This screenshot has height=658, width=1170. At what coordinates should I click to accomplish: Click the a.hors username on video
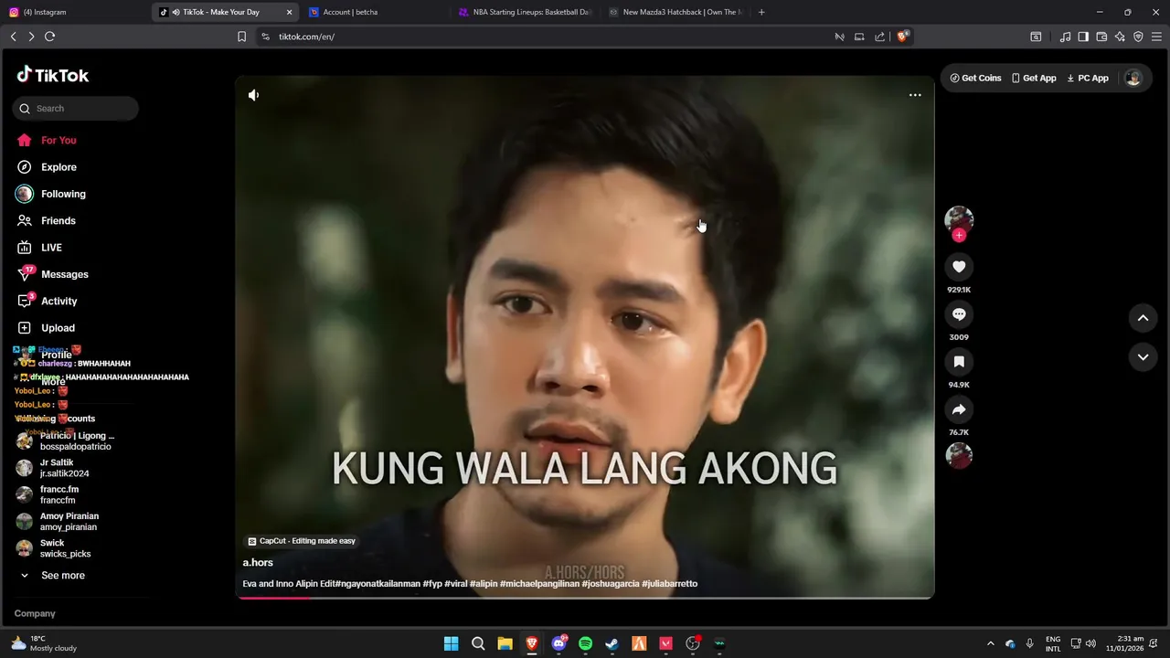[x=258, y=563]
